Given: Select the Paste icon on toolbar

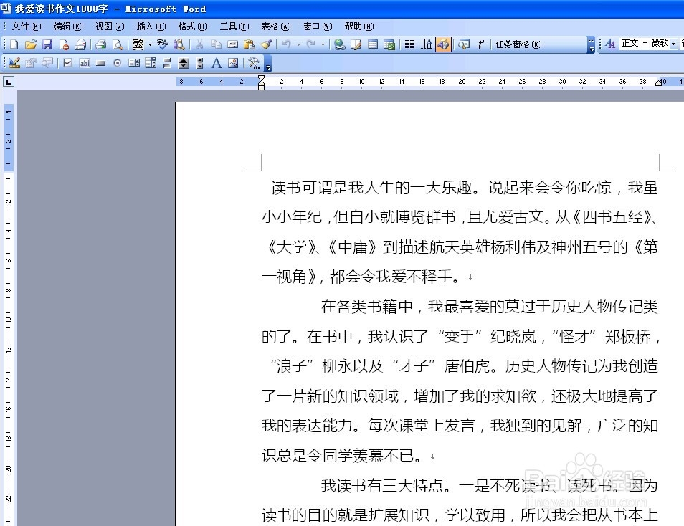Looking at the screenshot, I should (248, 44).
